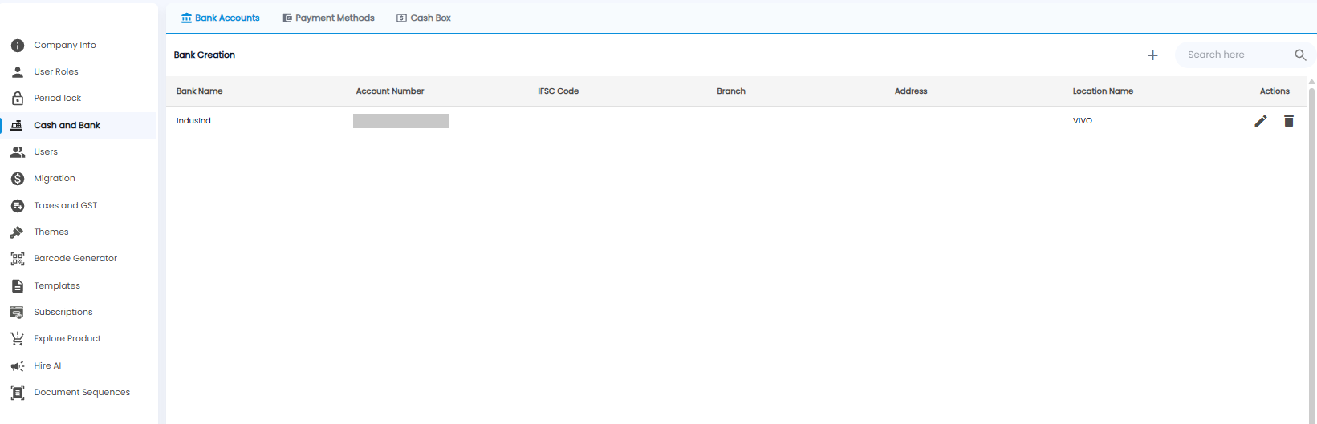Click the Branch column header
Screen dimensions: 1317x424
[x=731, y=91]
